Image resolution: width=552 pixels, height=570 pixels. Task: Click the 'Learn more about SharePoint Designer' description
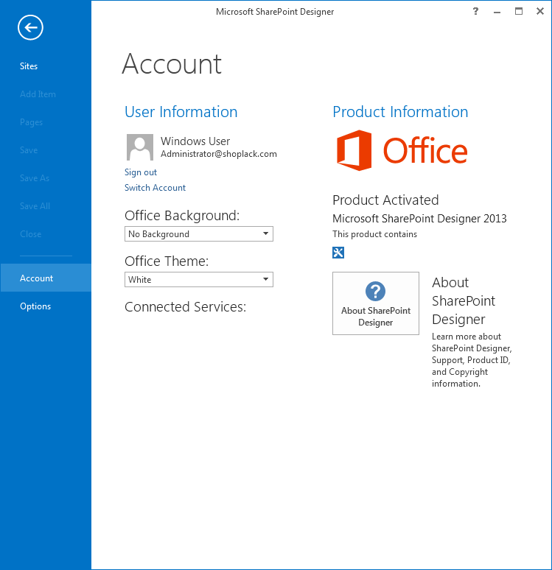(472, 360)
